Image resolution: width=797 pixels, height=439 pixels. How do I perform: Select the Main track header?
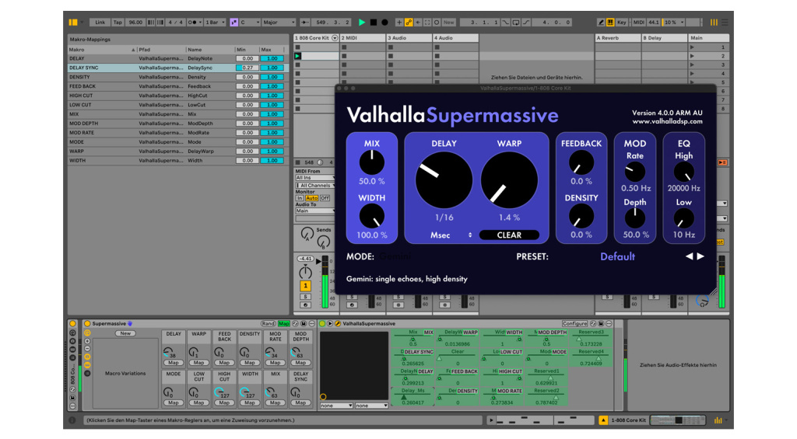708,38
